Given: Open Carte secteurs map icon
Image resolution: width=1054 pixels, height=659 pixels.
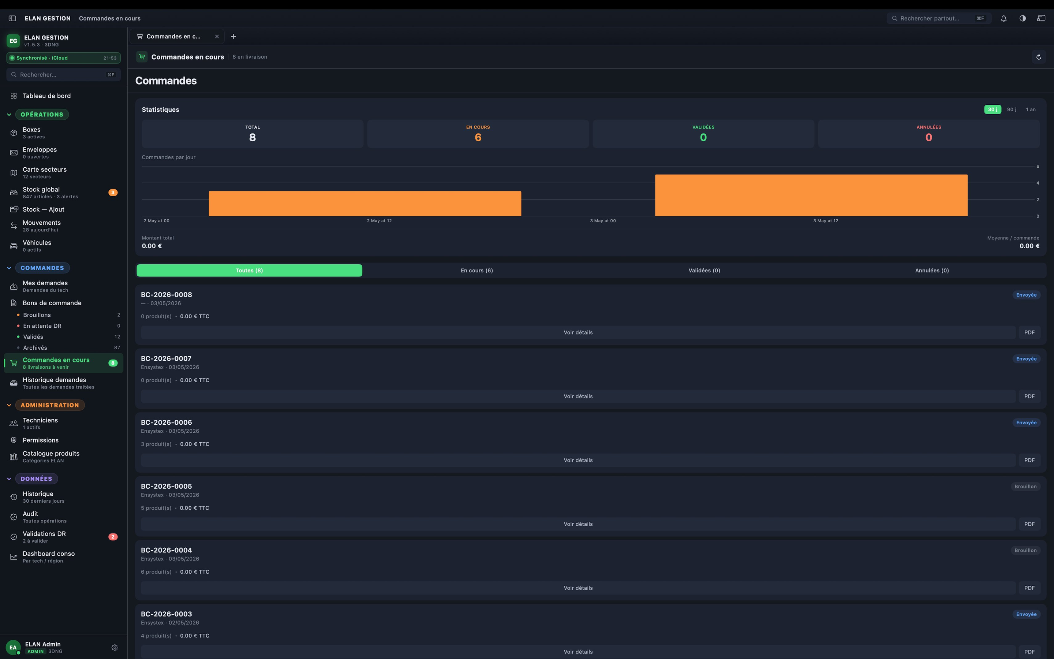Looking at the screenshot, I should 14,173.
